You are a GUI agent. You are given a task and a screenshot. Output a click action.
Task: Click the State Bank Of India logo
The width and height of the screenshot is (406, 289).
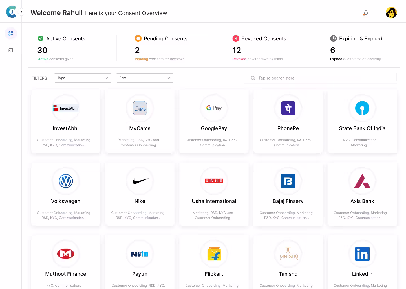tap(362, 108)
